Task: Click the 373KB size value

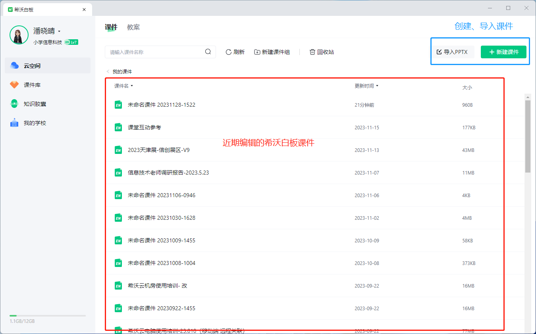Action: point(469,263)
